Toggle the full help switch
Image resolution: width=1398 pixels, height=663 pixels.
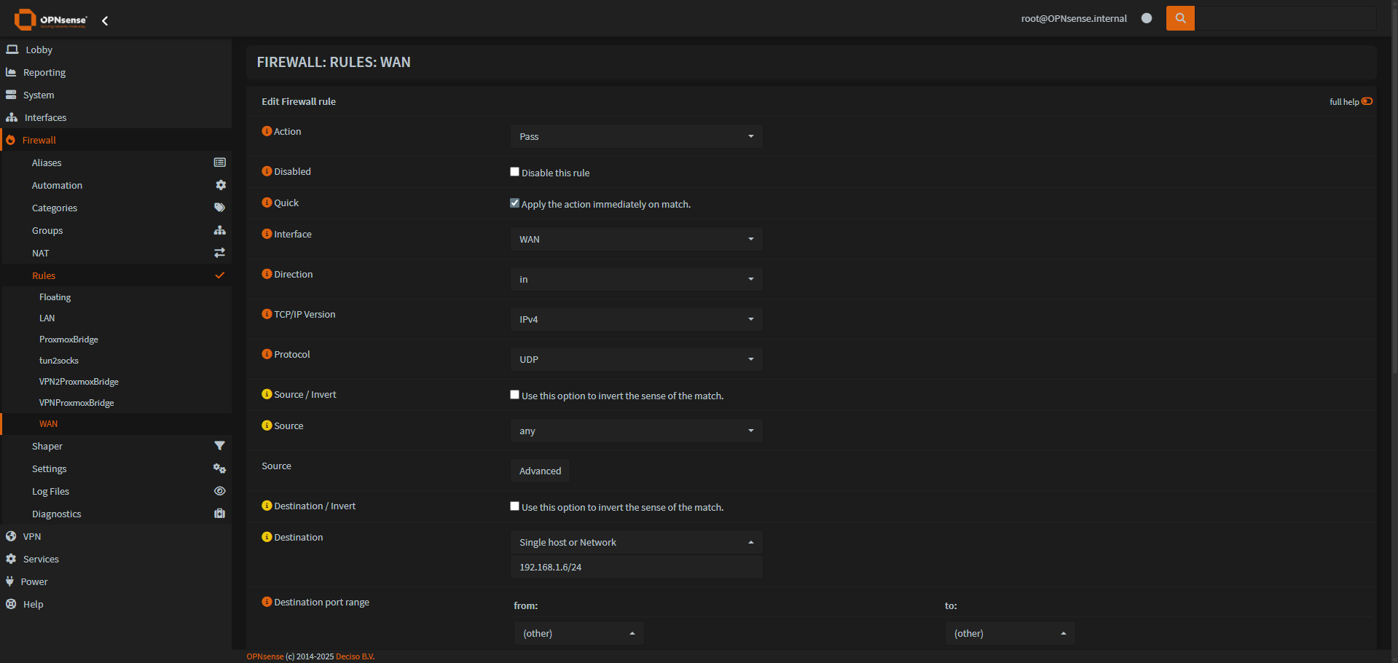pyautogui.click(x=1367, y=101)
